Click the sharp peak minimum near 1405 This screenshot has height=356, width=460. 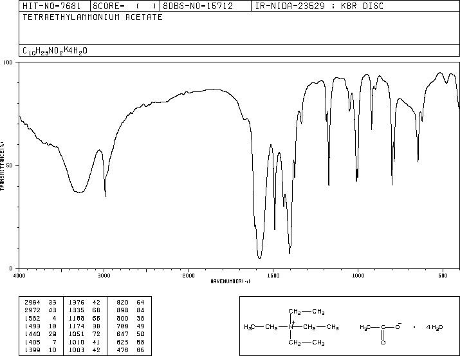click(290, 252)
